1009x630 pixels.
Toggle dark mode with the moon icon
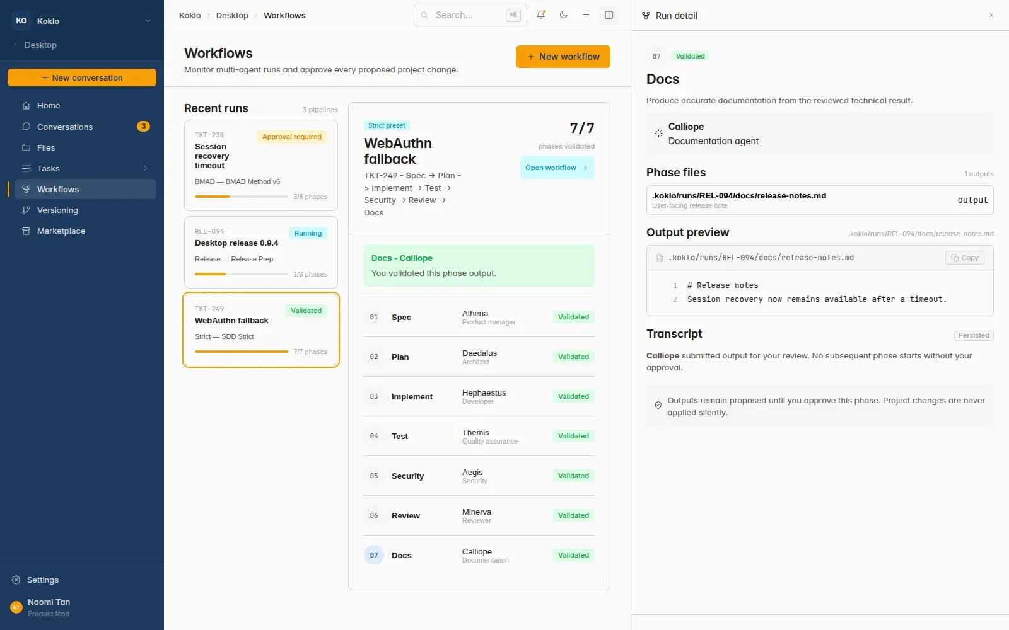pyautogui.click(x=564, y=15)
